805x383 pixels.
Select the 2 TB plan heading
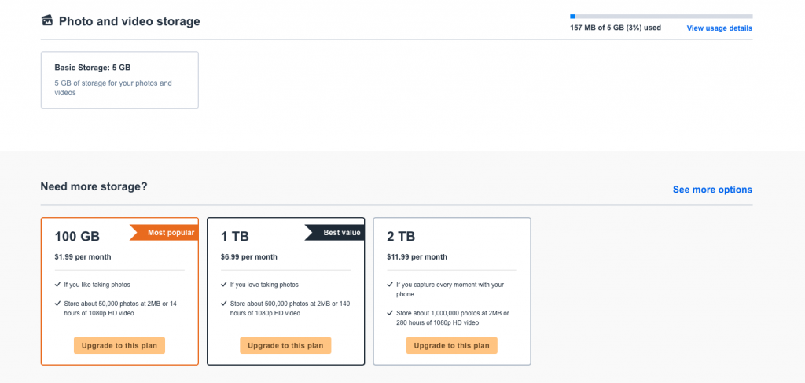coord(401,237)
